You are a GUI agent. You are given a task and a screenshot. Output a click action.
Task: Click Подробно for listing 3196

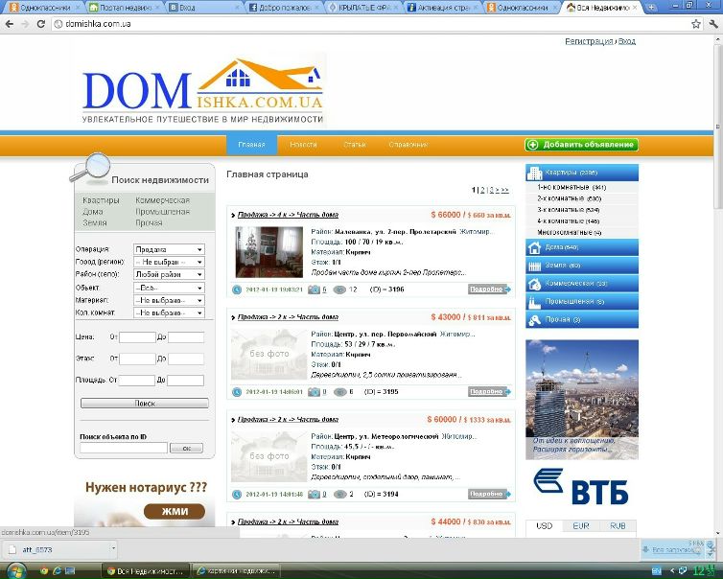tap(490, 289)
